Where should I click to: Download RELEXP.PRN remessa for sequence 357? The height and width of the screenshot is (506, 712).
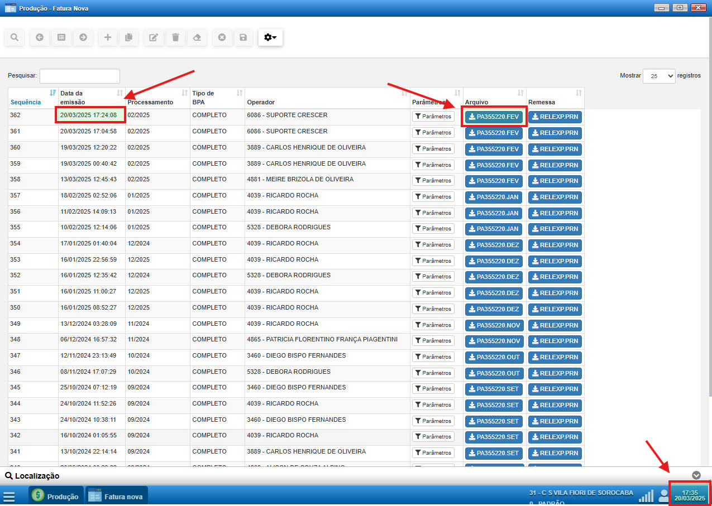555,197
